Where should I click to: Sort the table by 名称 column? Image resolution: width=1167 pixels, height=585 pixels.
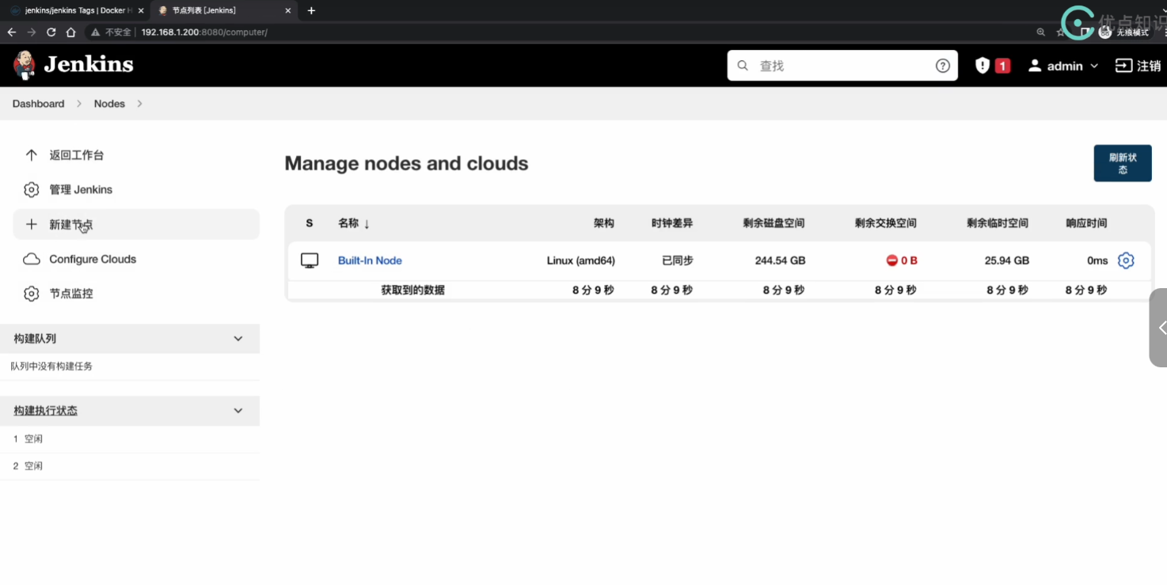tap(354, 223)
